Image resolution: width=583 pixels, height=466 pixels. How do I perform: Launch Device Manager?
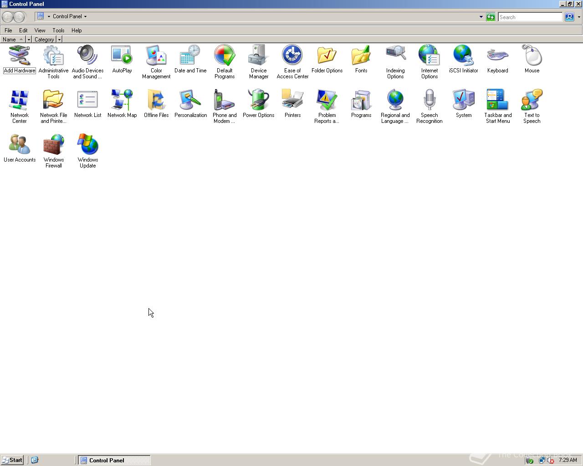point(259,62)
